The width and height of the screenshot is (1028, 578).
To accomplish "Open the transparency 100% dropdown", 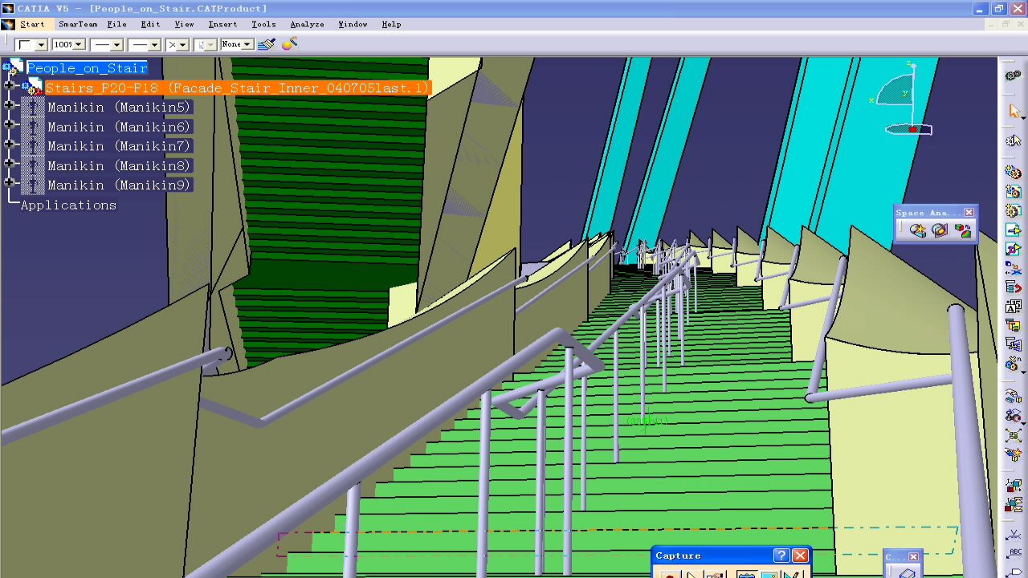I will [x=79, y=45].
